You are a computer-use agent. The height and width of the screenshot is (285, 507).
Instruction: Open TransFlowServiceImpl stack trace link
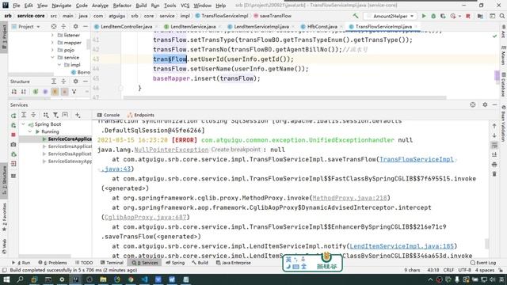tap(417, 159)
